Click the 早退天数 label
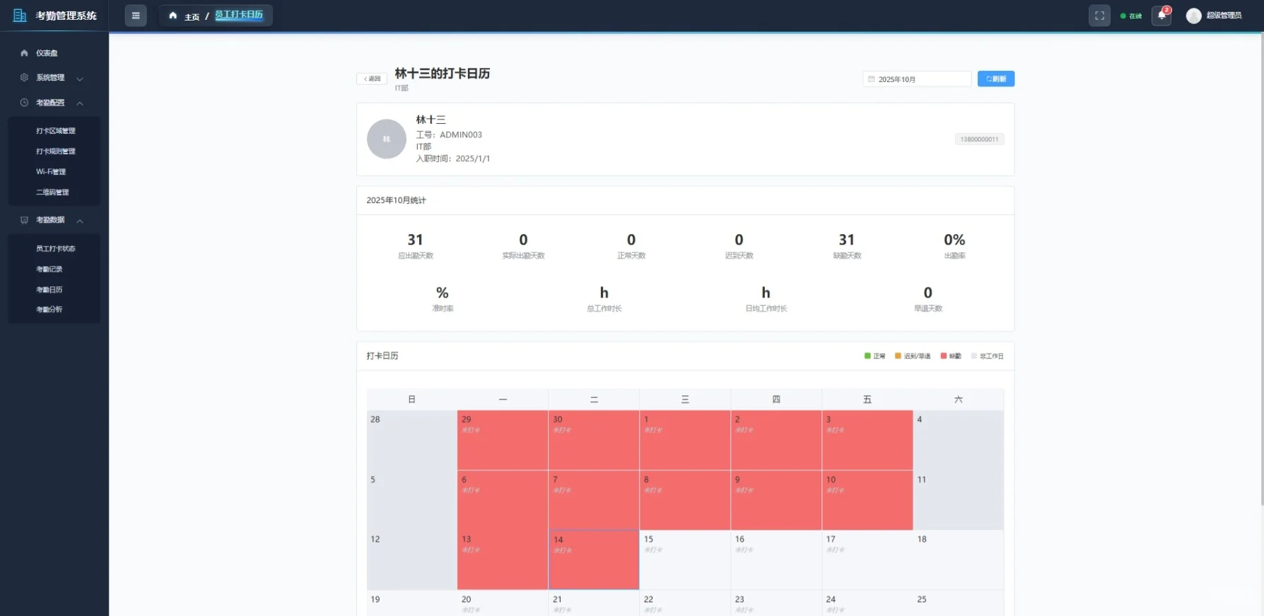The height and width of the screenshot is (616, 1264). 927,309
